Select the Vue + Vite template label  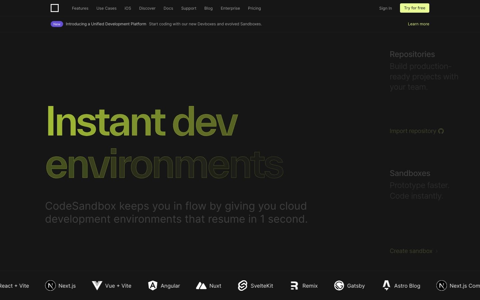pos(118,286)
